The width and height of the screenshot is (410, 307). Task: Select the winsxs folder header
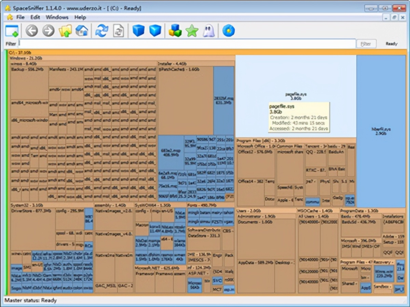(x=83, y=64)
